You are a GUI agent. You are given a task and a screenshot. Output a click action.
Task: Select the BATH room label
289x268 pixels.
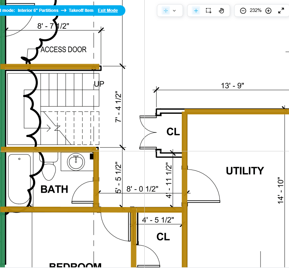coord(54,190)
